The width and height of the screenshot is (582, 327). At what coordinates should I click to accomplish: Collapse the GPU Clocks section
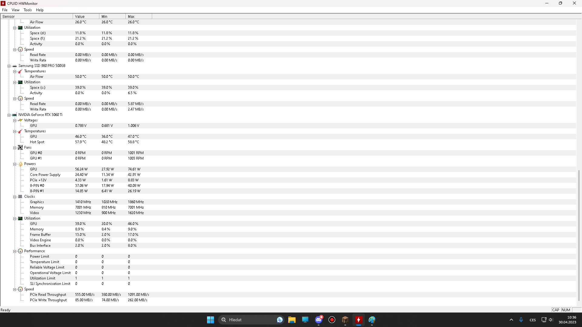pyautogui.click(x=15, y=197)
